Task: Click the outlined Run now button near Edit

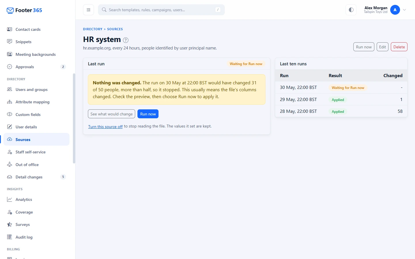Action: 364,47
